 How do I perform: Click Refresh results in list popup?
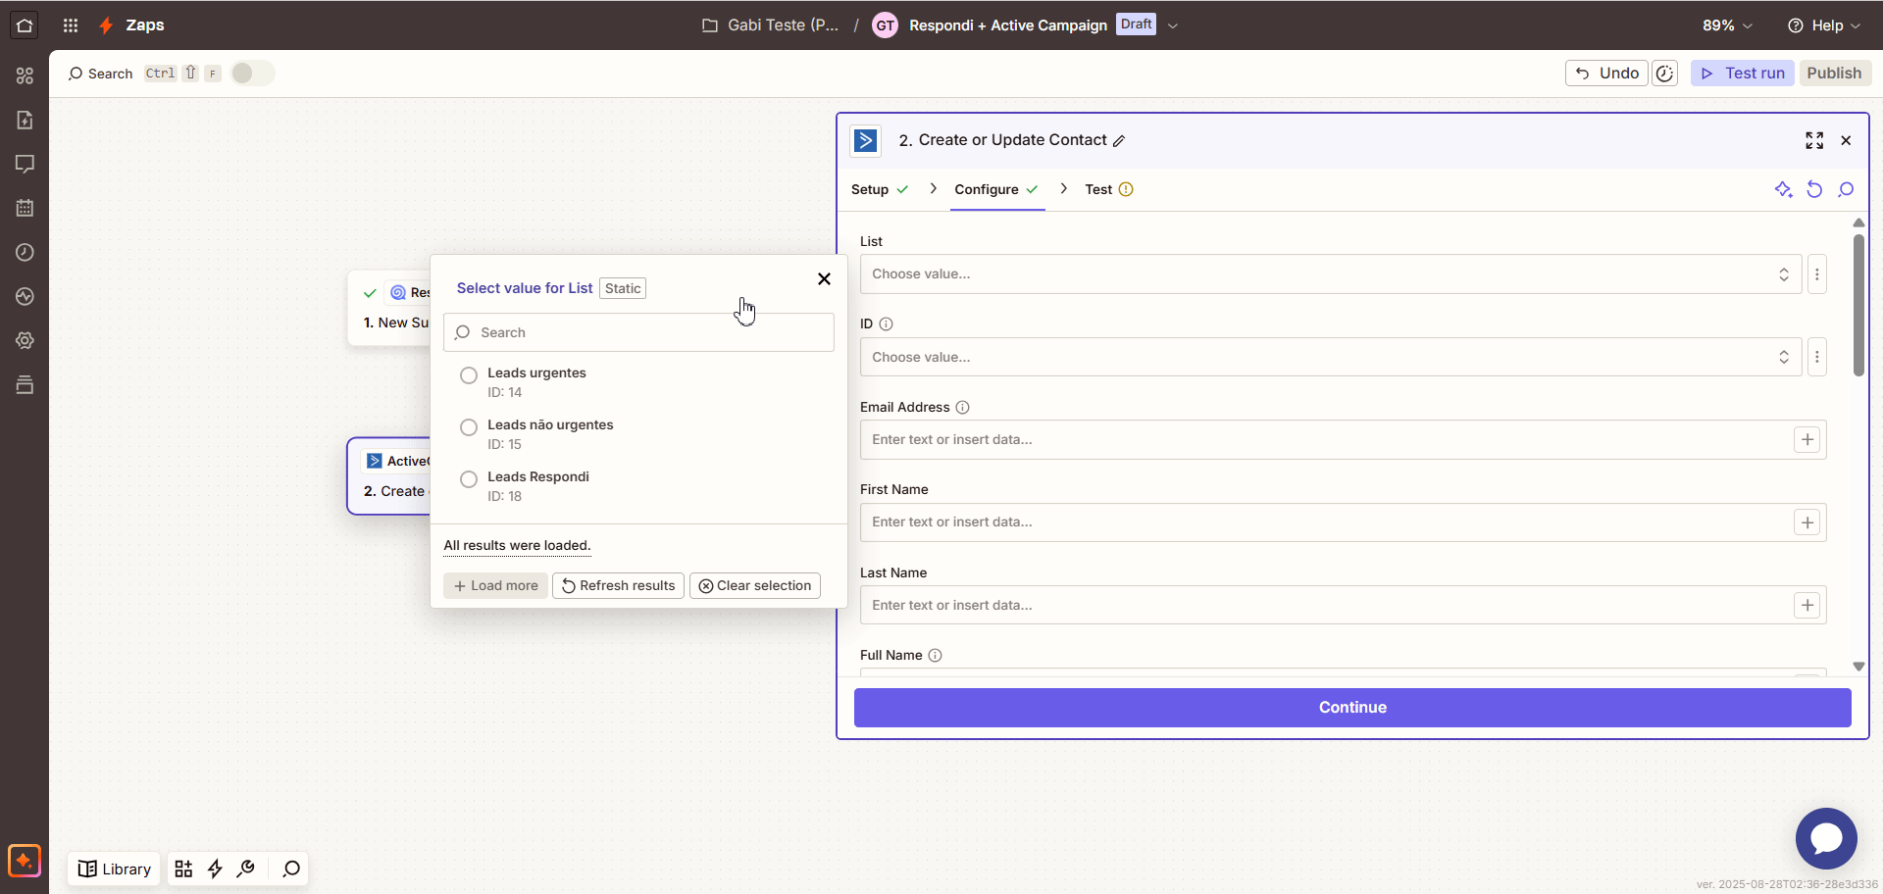coord(618,586)
